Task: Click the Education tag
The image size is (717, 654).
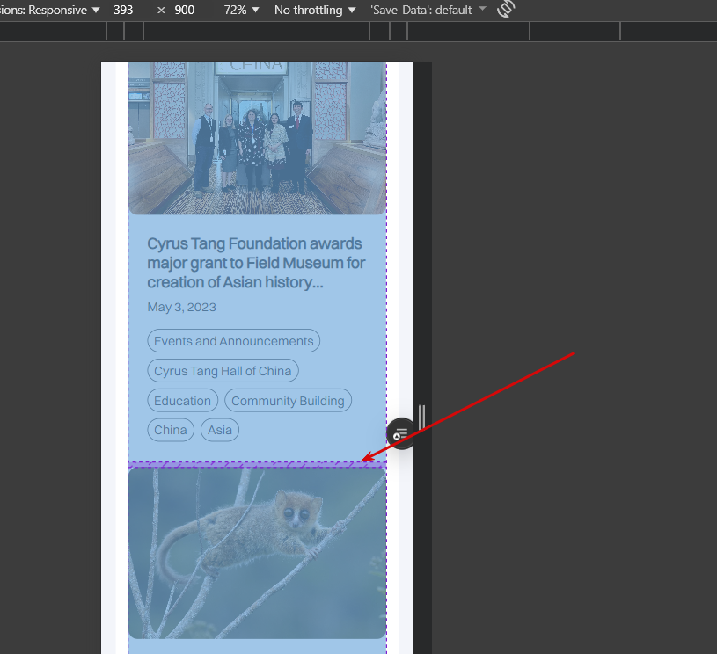Action: click(x=182, y=401)
